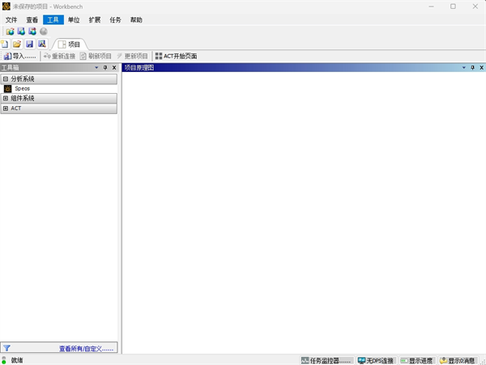This screenshot has height=365, width=486.
Task: Open the 任务监控器 job monitor
Action: pyautogui.click(x=326, y=360)
